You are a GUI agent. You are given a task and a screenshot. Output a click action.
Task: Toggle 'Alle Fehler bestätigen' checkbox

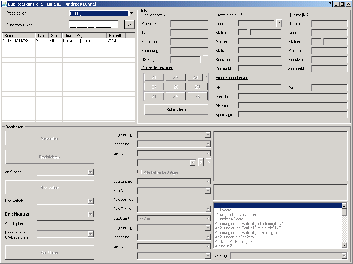click(140, 172)
